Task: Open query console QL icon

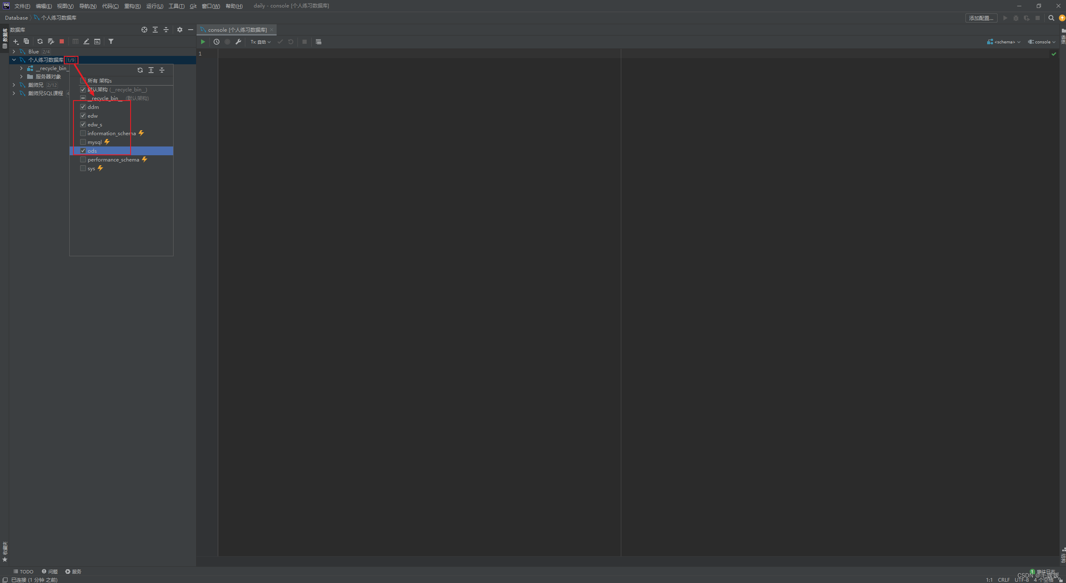Action: pos(97,42)
